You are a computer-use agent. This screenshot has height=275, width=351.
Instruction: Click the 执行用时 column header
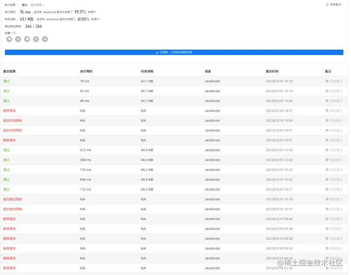(x=86, y=72)
